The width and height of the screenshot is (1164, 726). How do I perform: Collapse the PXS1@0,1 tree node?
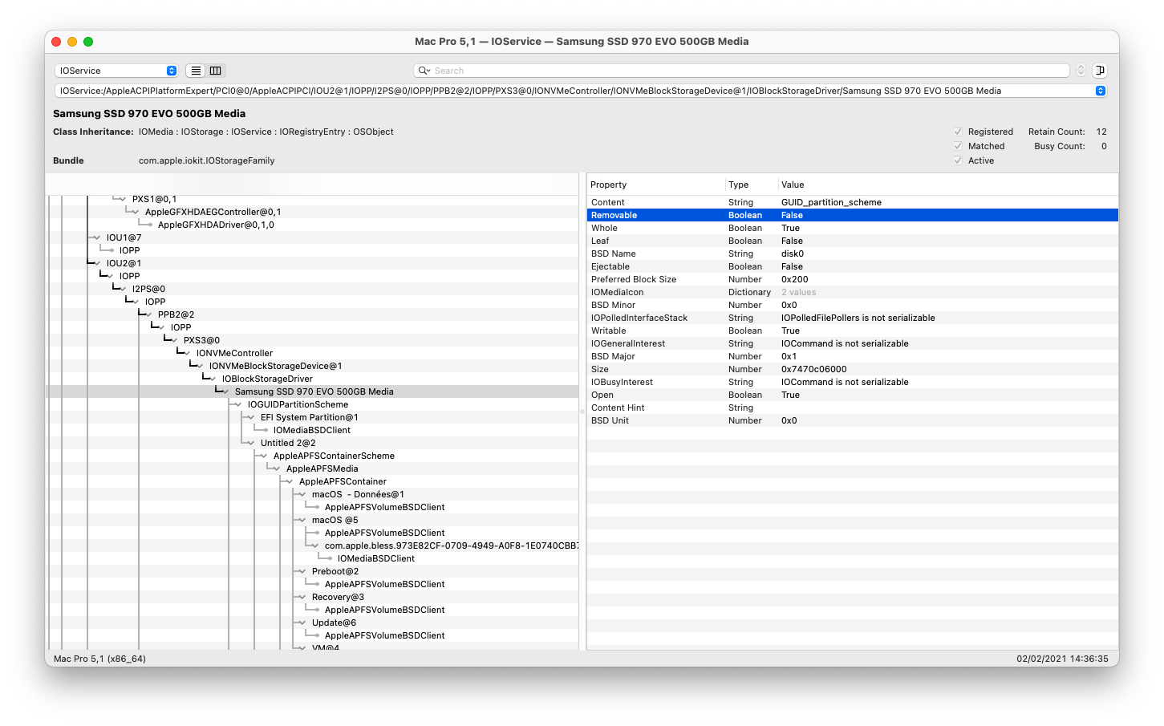(123, 199)
